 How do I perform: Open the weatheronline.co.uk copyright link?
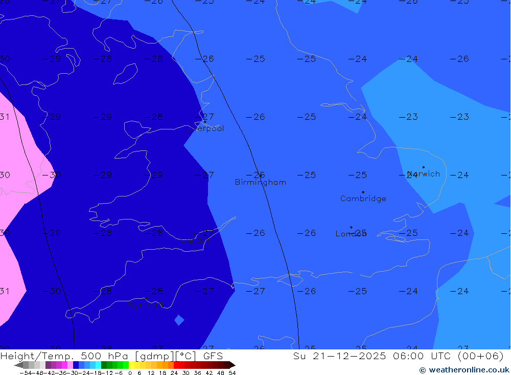464,370
